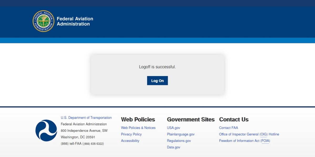Visit USA.gov
Image resolution: width=315 pixels, height=157 pixels.
pyautogui.click(x=173, y=127)
